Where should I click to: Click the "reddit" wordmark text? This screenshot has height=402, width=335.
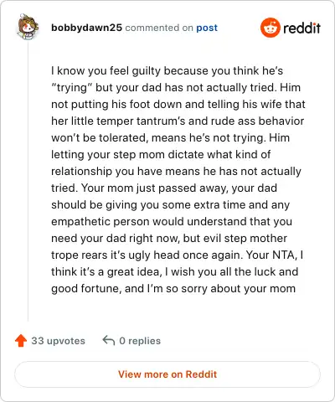(x=301, y=28)
